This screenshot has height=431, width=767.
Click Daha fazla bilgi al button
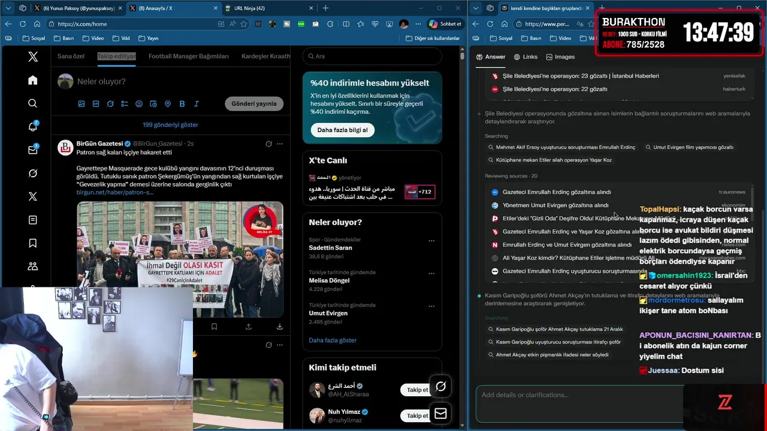(x=342, y=130)
